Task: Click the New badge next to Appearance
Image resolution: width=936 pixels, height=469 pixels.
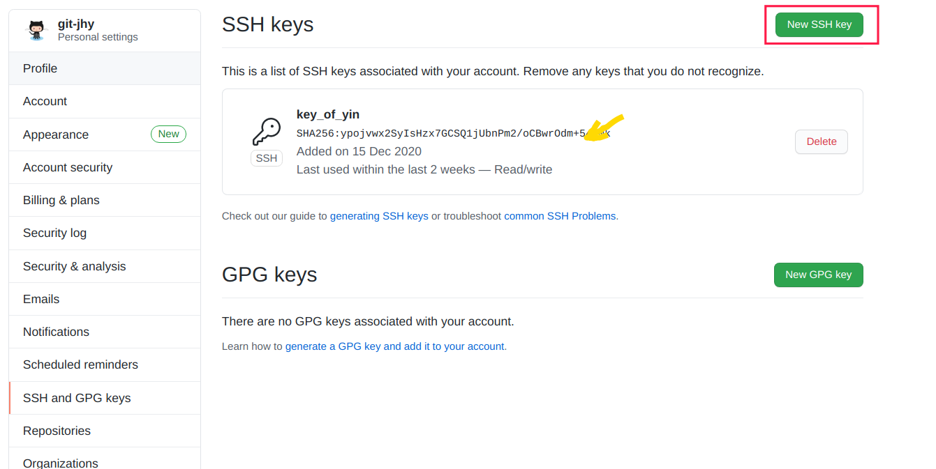Action: 168,134
